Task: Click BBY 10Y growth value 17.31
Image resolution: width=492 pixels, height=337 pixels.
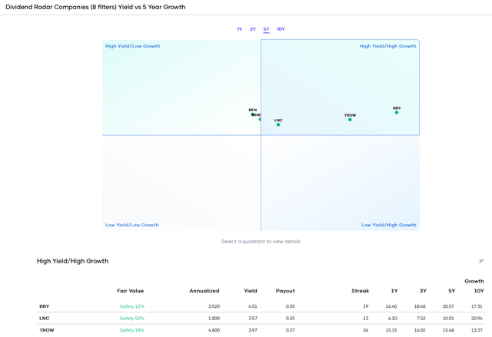Action: [477, 306]
